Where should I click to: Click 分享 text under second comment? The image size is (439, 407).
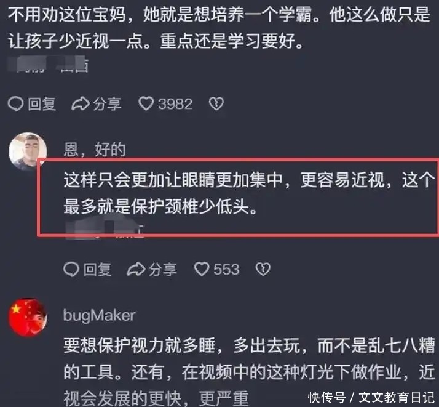(x=163, y=269)
